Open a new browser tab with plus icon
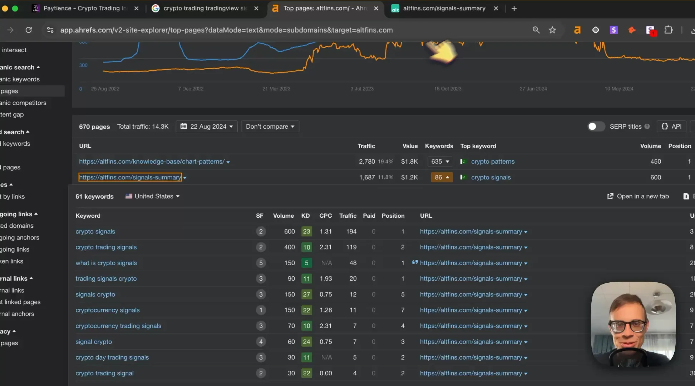The height and width of the screenshot is (386, 695). (514, 8)
